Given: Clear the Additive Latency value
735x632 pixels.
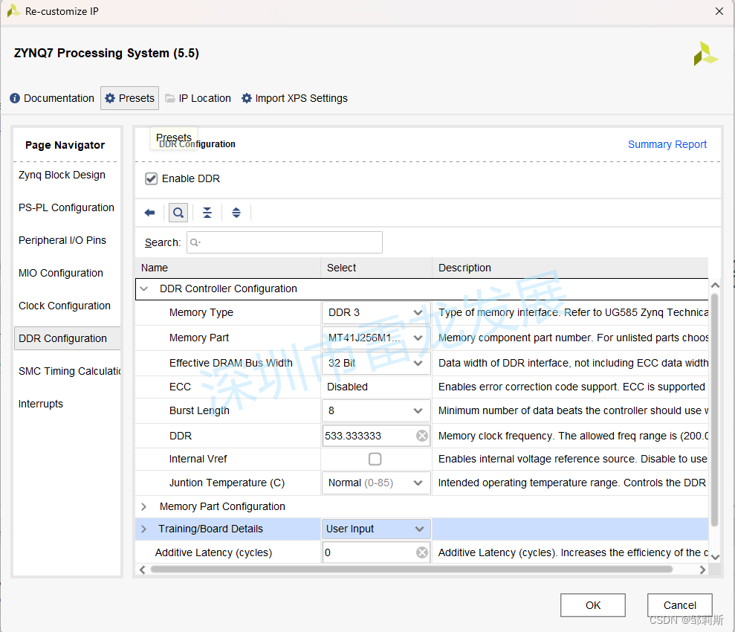Looking at the screenshot, I should coord(422,552).
